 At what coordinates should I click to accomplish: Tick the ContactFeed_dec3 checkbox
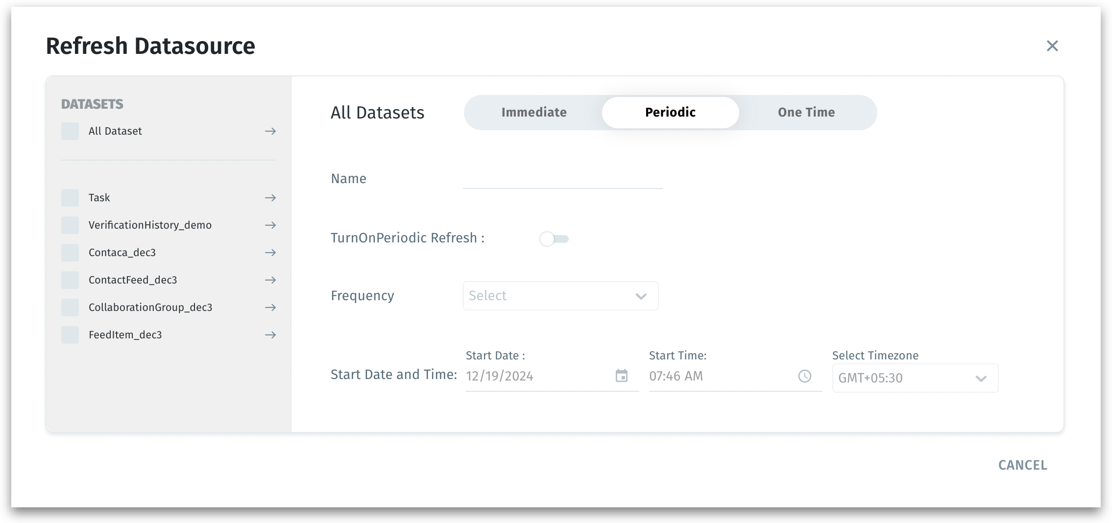tap(70, 280)
